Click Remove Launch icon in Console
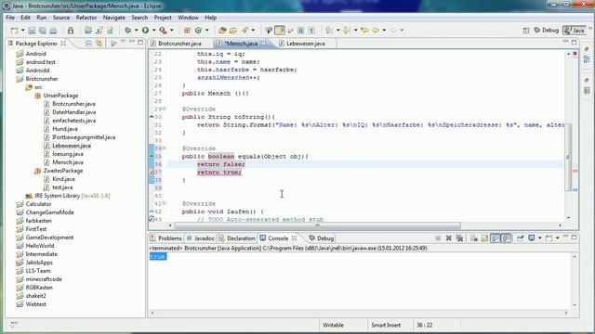The image size is (595, 334). pyautogui.click(x=449, y=238)
